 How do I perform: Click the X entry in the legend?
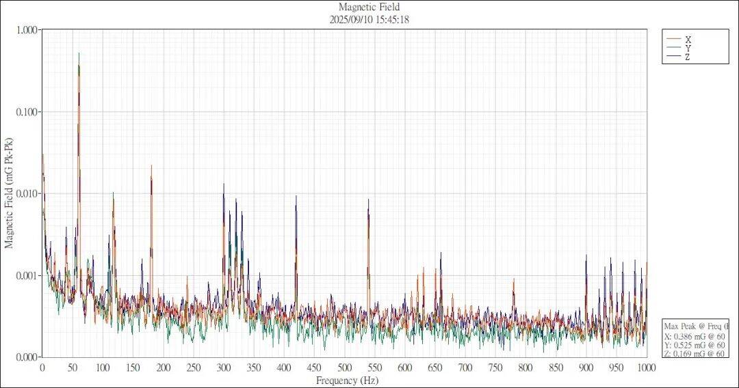(688, 40)
